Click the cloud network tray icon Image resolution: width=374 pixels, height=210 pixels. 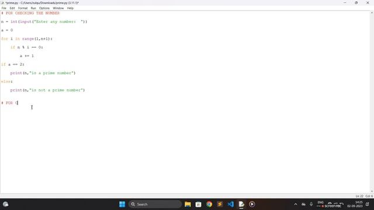(x=303, y=204)
